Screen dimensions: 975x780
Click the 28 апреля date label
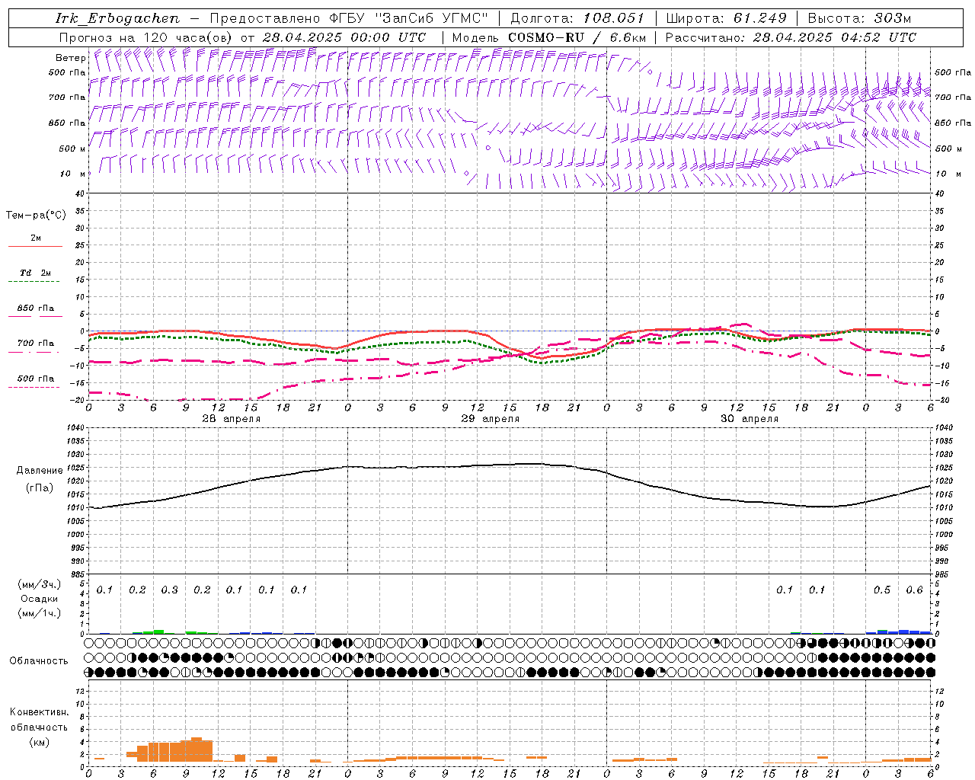coord(231,419)
